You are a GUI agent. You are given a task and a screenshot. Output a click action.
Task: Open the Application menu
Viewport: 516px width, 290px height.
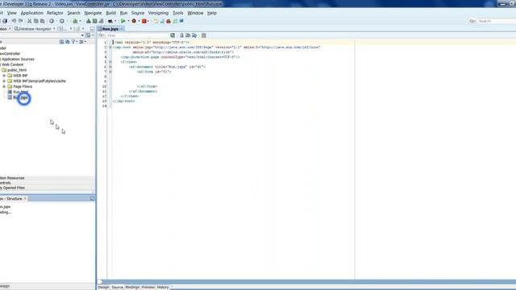pyautogui.click(x=32, y=13)
